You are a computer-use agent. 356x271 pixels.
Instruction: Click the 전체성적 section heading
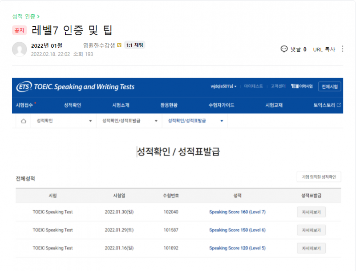pos(25,179)
